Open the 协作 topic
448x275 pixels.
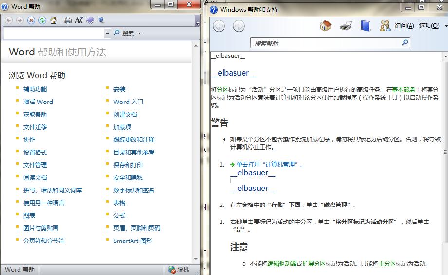29,139
